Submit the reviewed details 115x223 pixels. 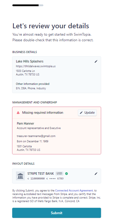point(57,213)
